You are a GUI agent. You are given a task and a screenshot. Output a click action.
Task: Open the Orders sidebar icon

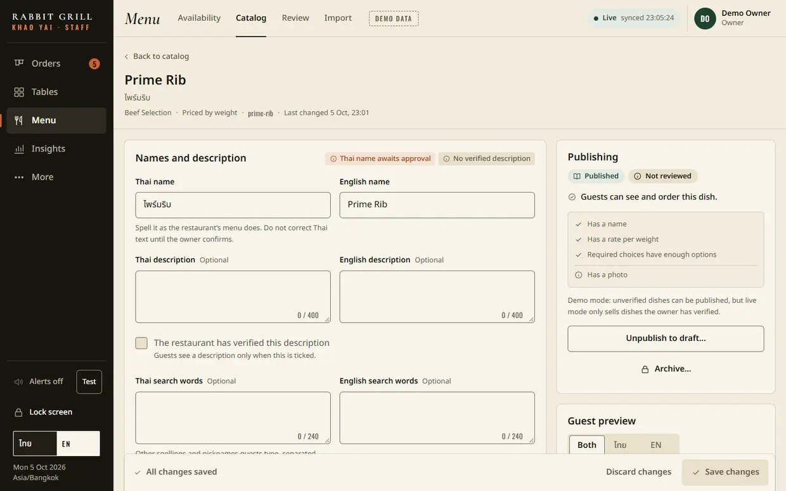(19, 63)
